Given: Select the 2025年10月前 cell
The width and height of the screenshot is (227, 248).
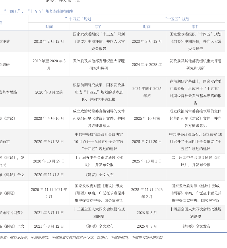Looking at the screenshot, I should pos(147,118).
